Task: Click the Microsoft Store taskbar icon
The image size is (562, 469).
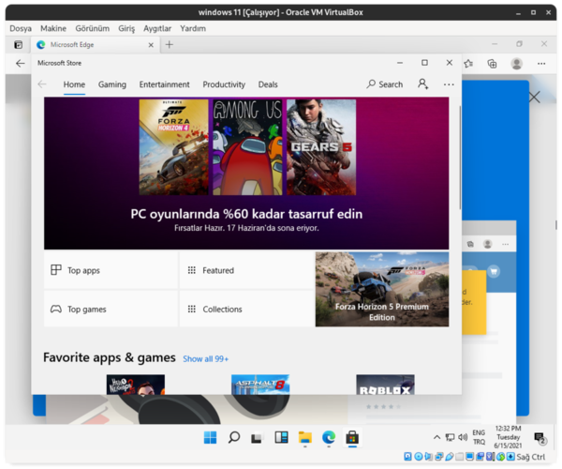Action: click(352, 437)
